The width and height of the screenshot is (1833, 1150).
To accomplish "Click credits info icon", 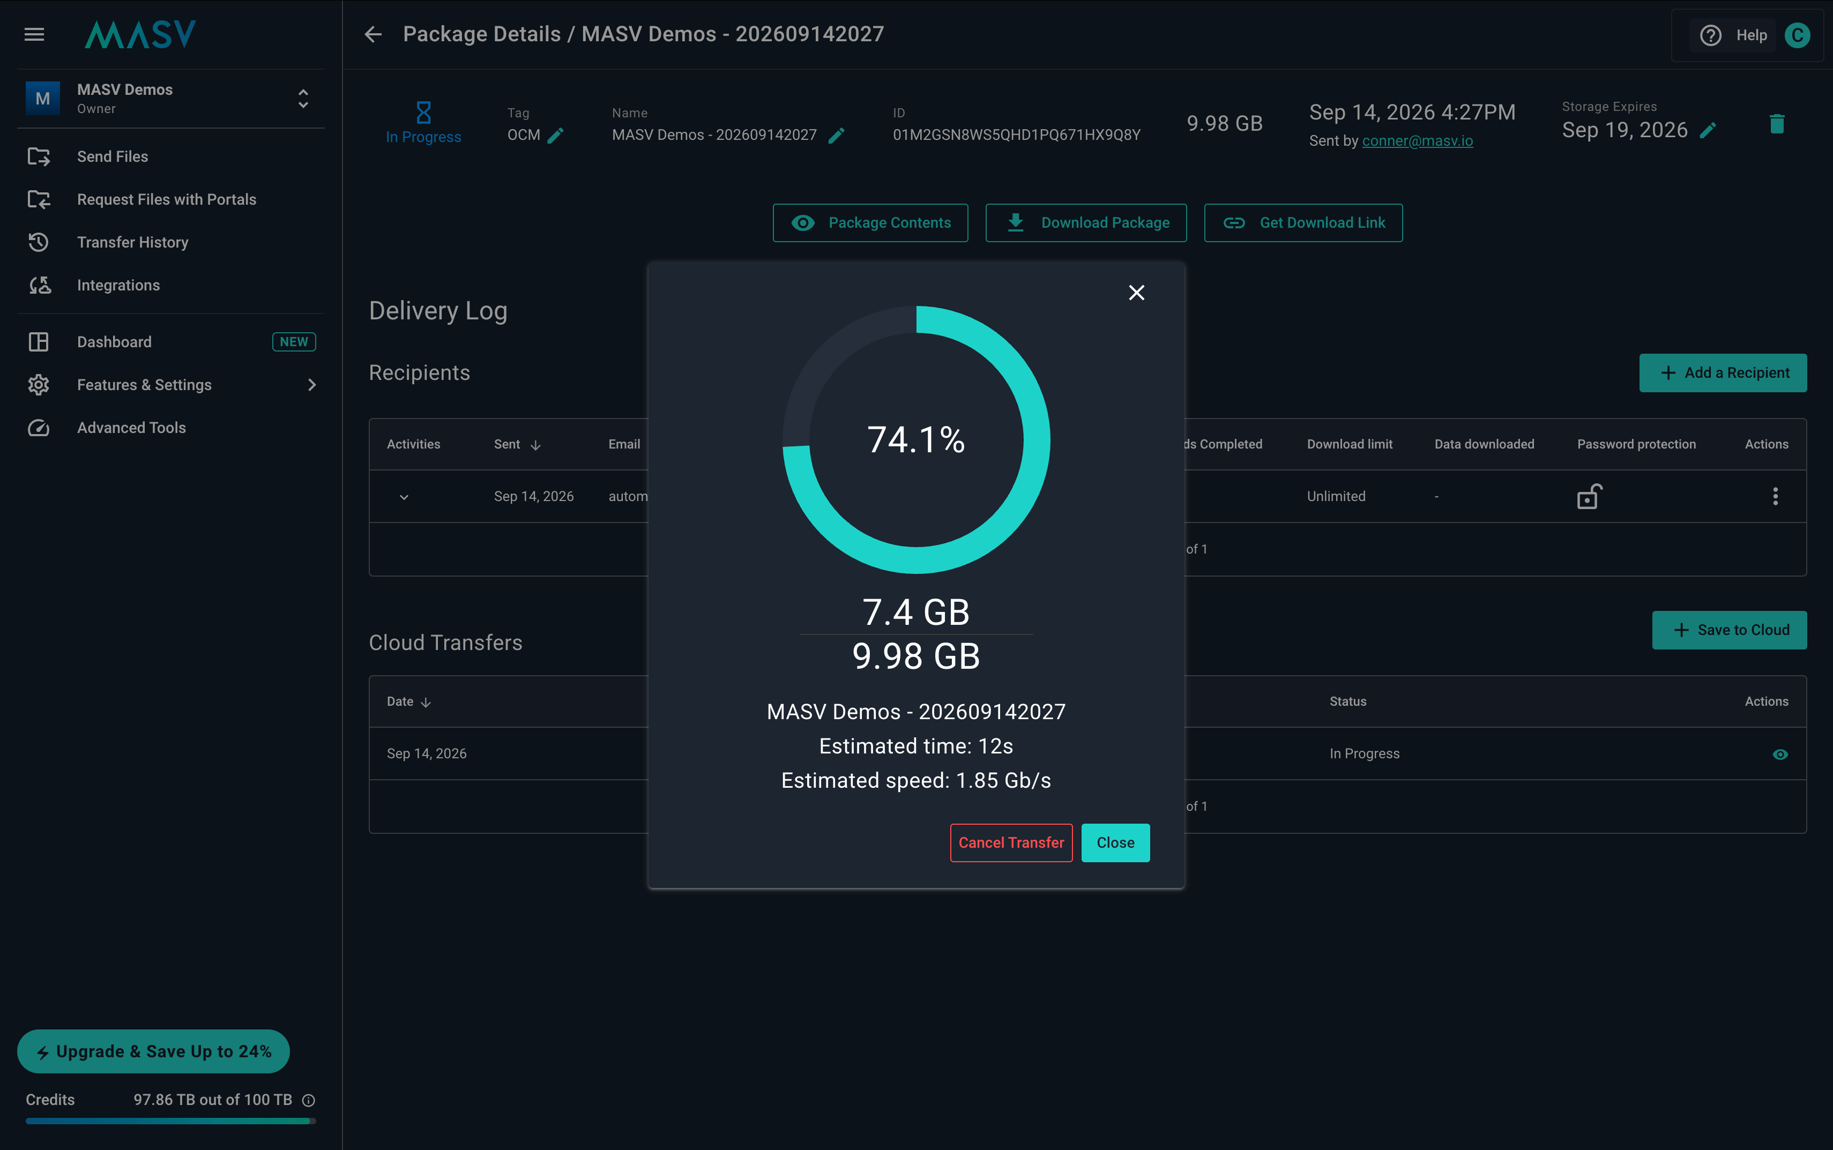I will click(309, 1100).
